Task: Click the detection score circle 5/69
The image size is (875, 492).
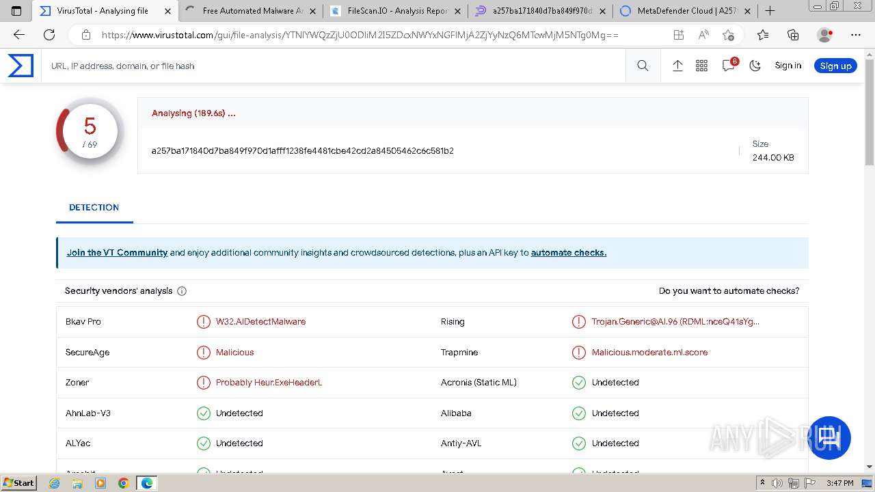Action: click(x=90, y=131)
